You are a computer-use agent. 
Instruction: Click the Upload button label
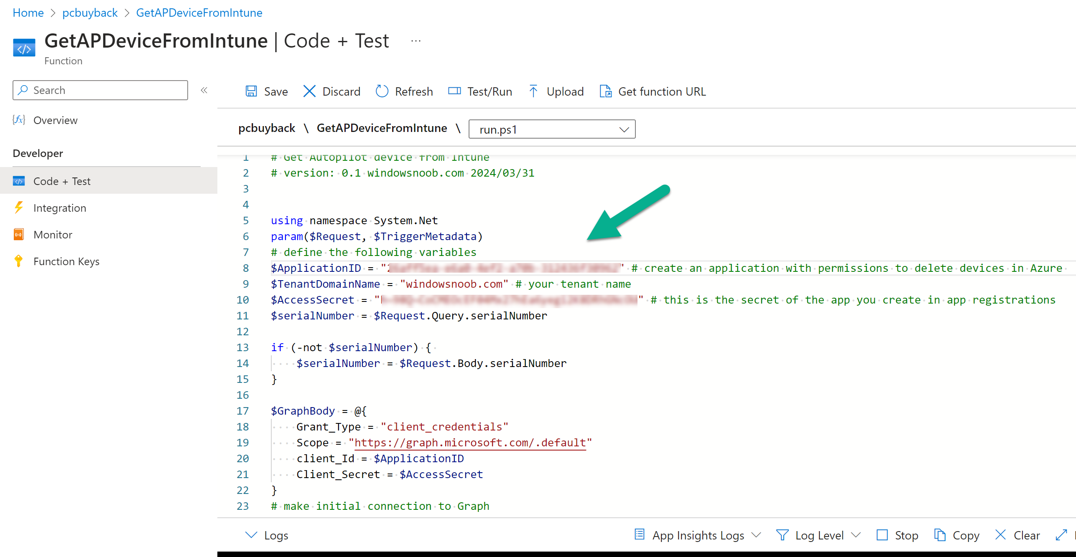(565, 91)
